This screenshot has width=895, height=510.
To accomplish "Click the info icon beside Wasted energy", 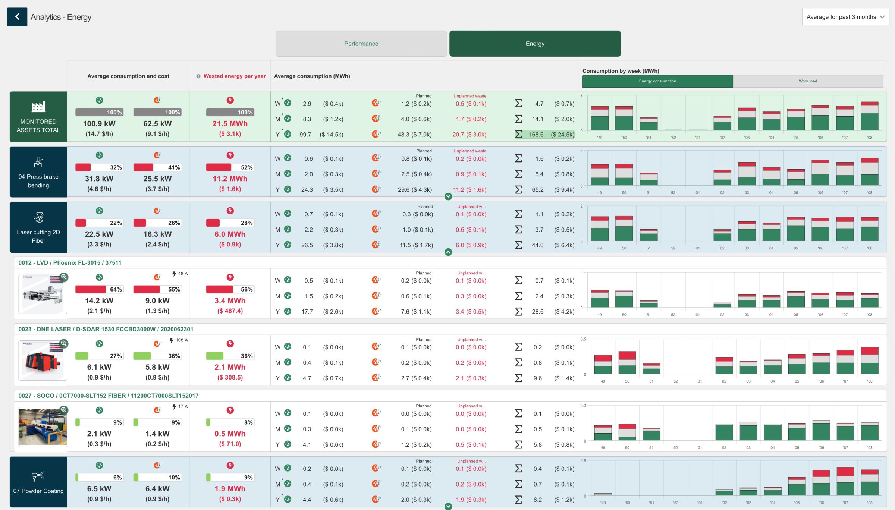I will (198, 76).
